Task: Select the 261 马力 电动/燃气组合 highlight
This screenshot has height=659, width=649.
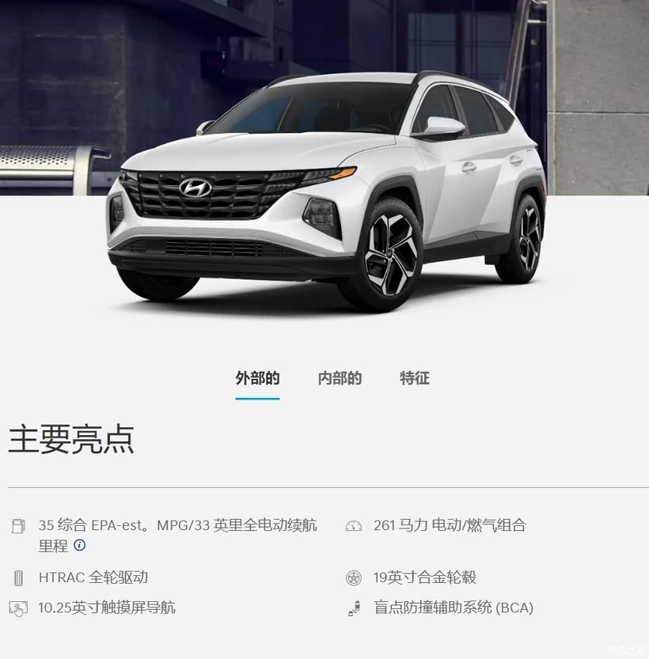Action: [450, 525]
